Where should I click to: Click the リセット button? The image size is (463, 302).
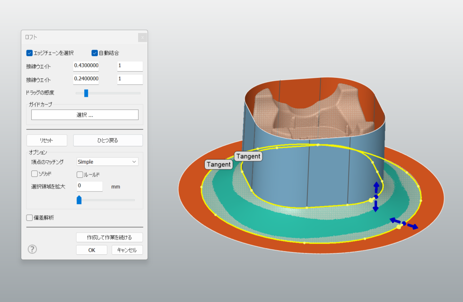click(x=46, y=140)
